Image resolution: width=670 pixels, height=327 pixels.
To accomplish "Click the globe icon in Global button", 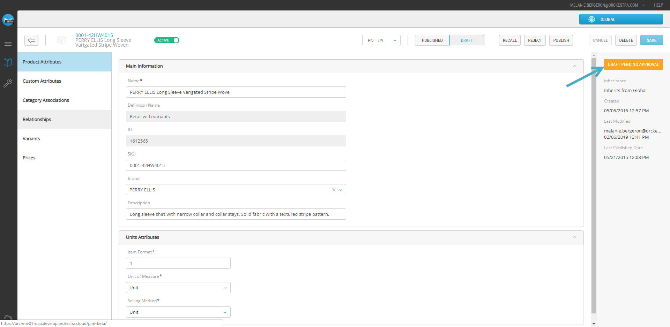I will point(591,20).
